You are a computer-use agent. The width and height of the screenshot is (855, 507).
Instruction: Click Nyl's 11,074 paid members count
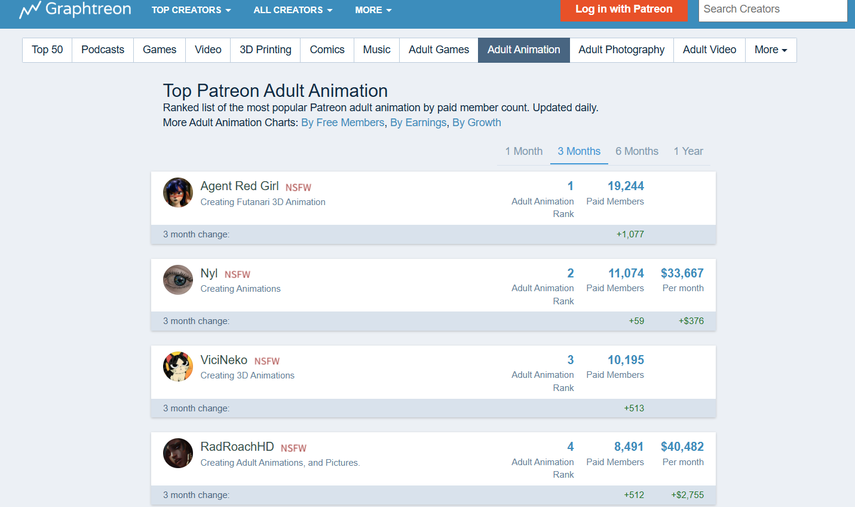coord(626,273)
